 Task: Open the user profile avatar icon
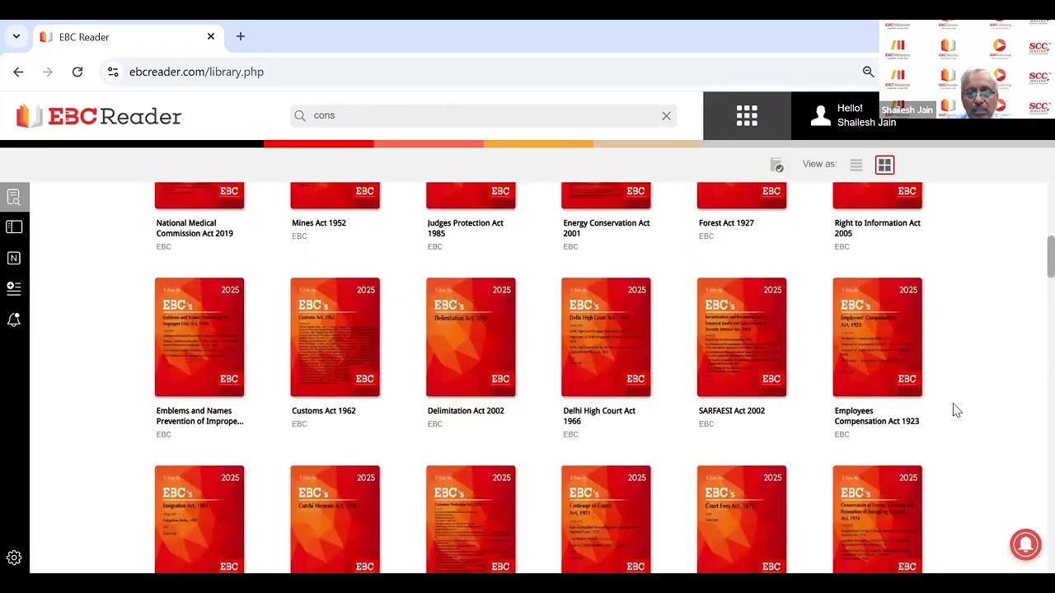(x=820, y=115)
